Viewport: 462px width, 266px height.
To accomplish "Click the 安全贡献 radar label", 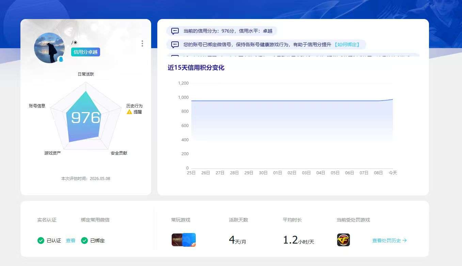I will [x=119, y=153].
